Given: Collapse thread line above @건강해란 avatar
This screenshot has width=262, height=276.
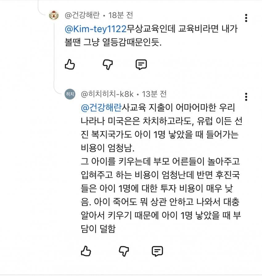Looking at the screenshot, I should click(x=39, y=5).
